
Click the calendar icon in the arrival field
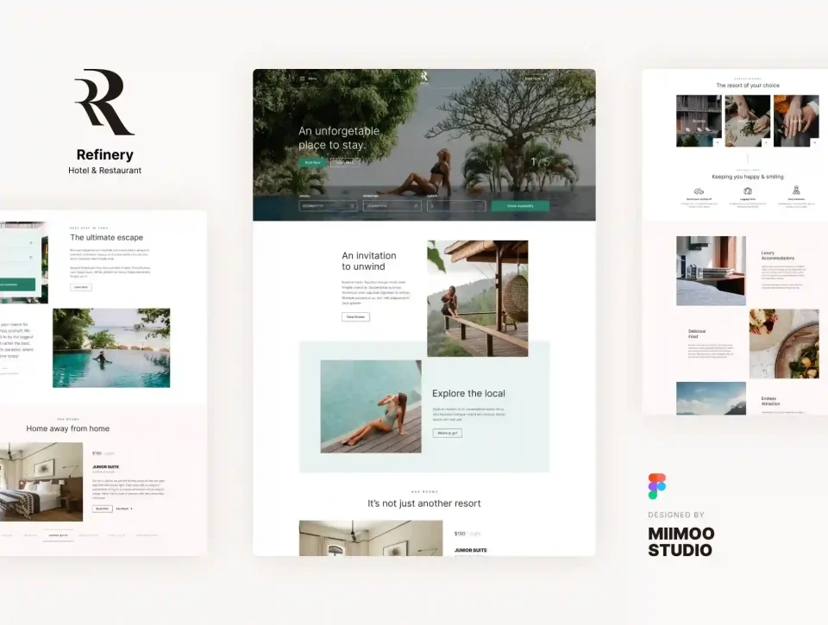pos(352,206)
